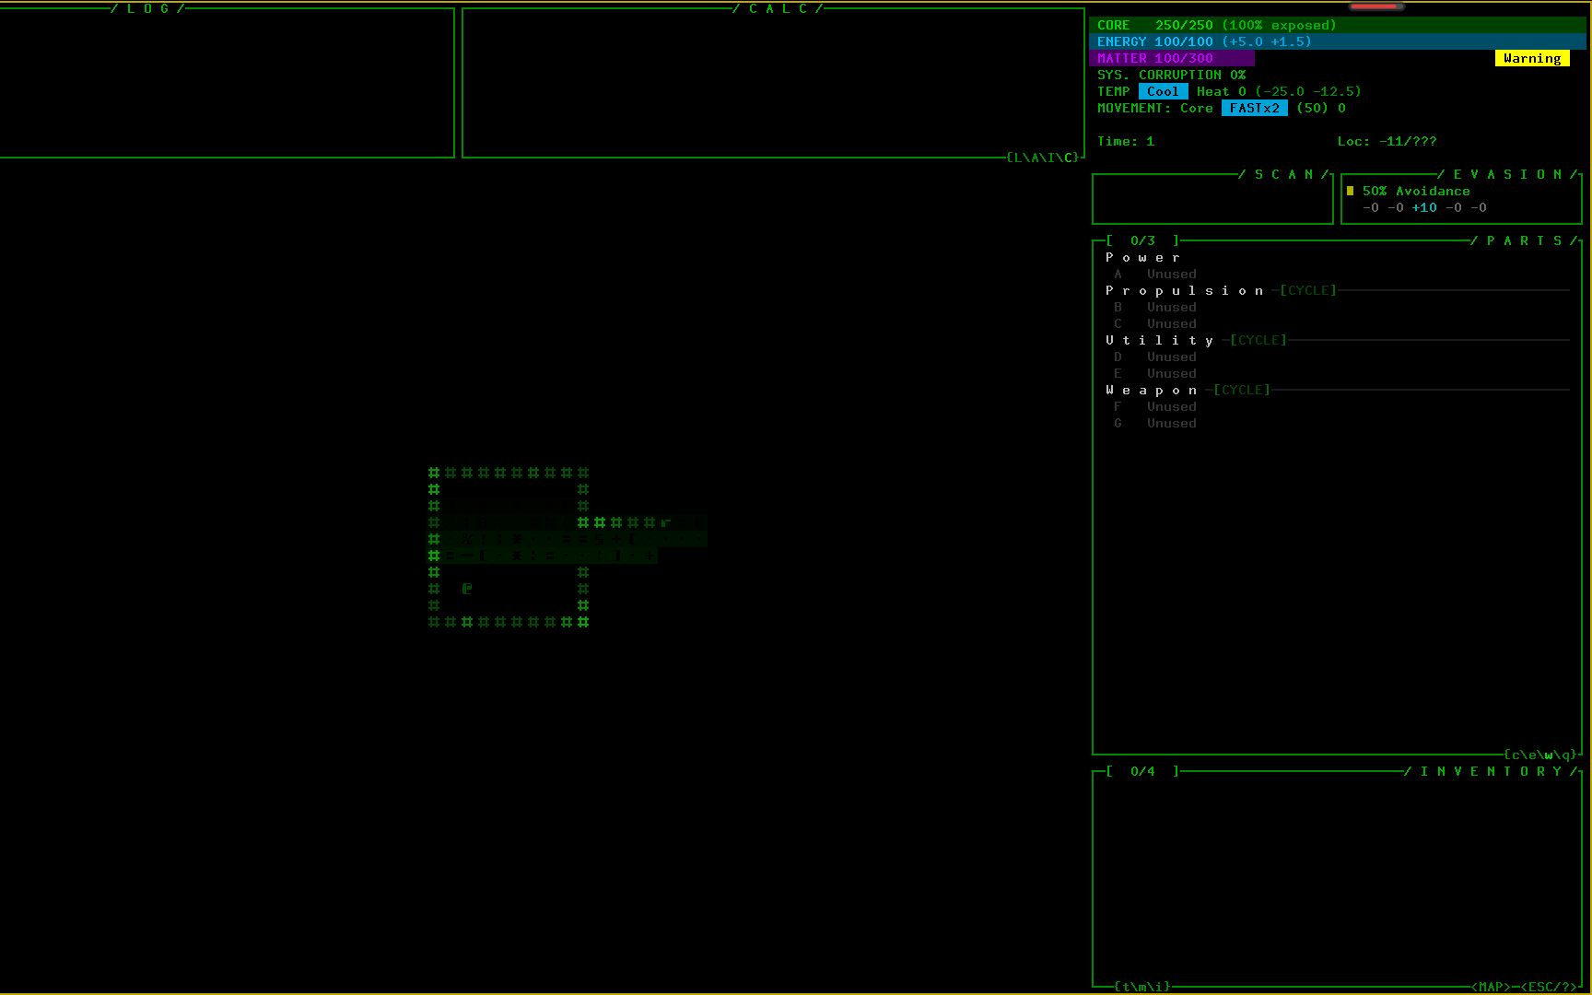Toggle the 't' inventory sort mode
Screen dimensions: 1592x995
[x=1127, y=987]
